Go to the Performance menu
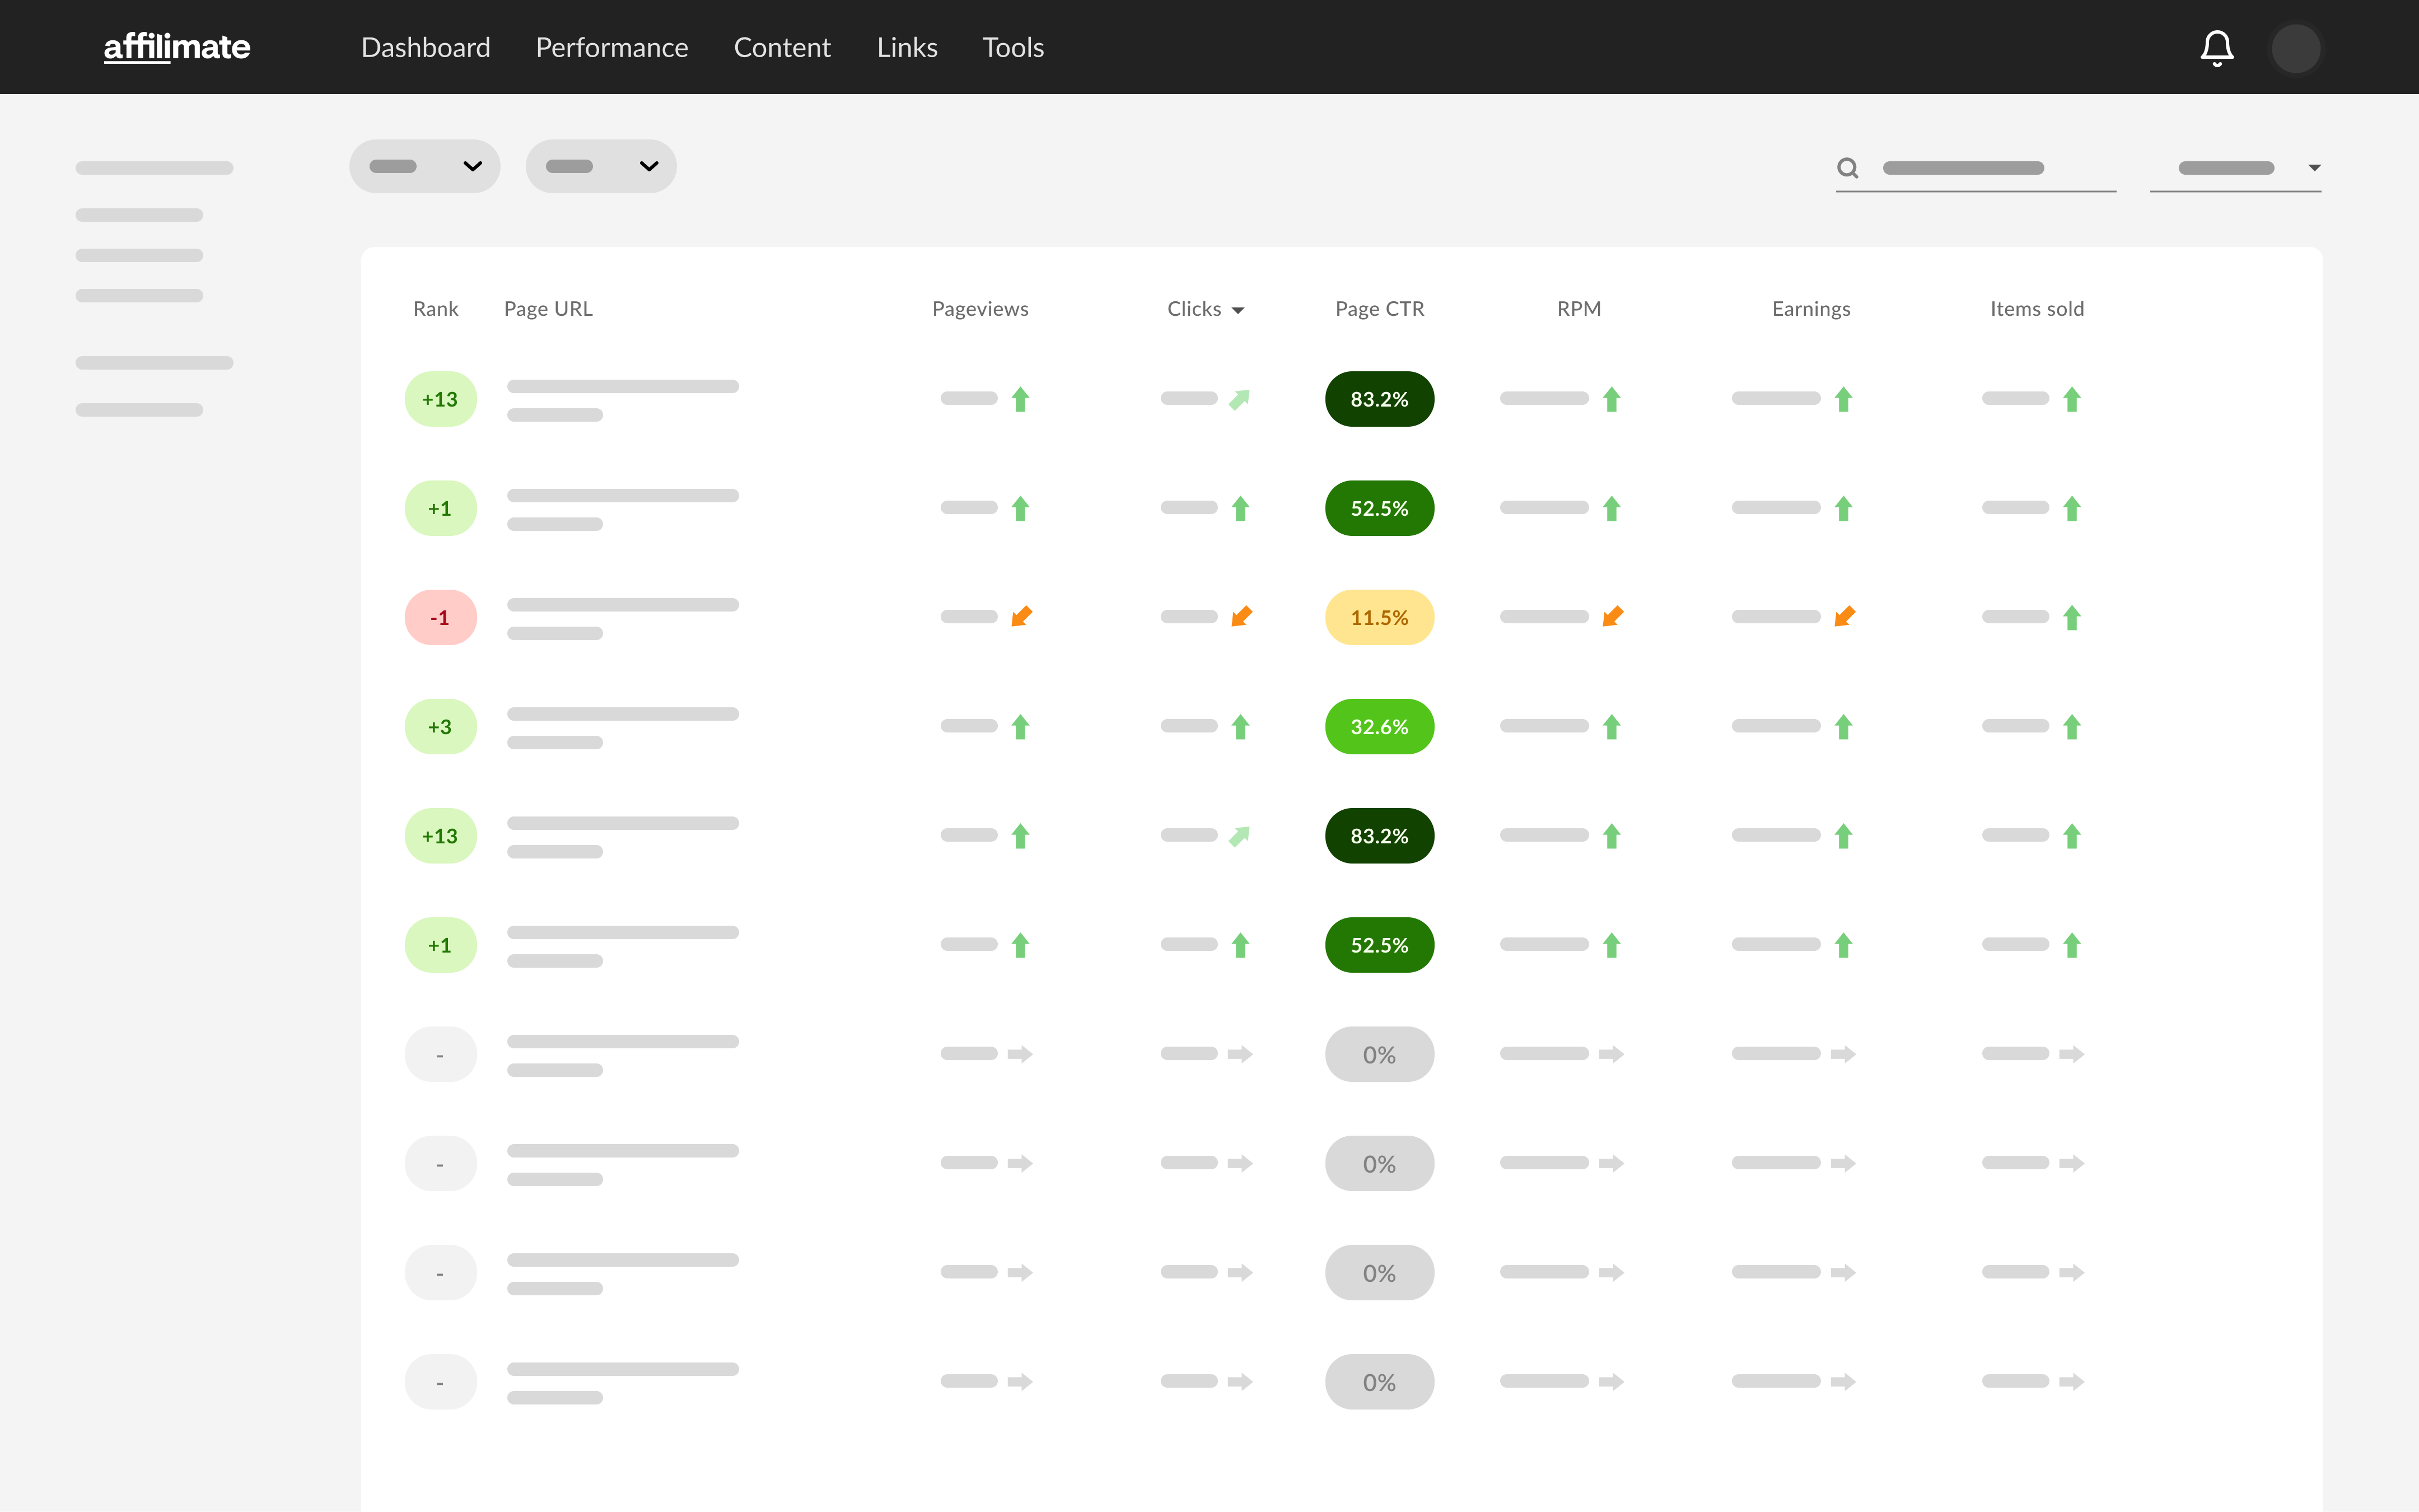2419x1512 pixels. click(611, 48)
